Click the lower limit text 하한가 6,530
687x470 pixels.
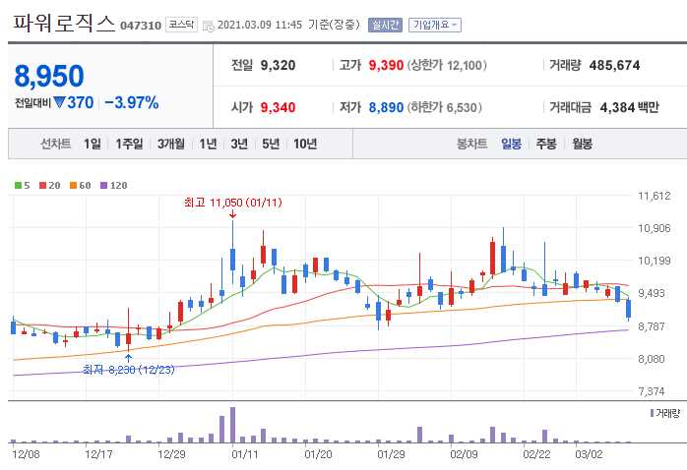445,107
